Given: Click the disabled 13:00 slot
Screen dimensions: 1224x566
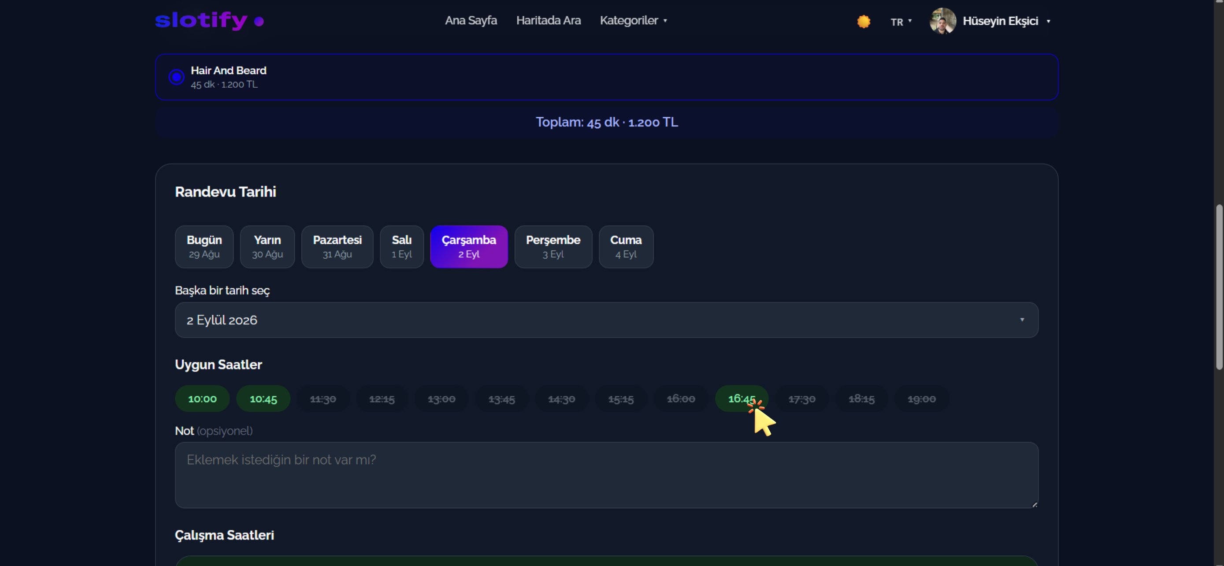Looking at the screenshot, I should pyautogui.click(x=441, y=399).
